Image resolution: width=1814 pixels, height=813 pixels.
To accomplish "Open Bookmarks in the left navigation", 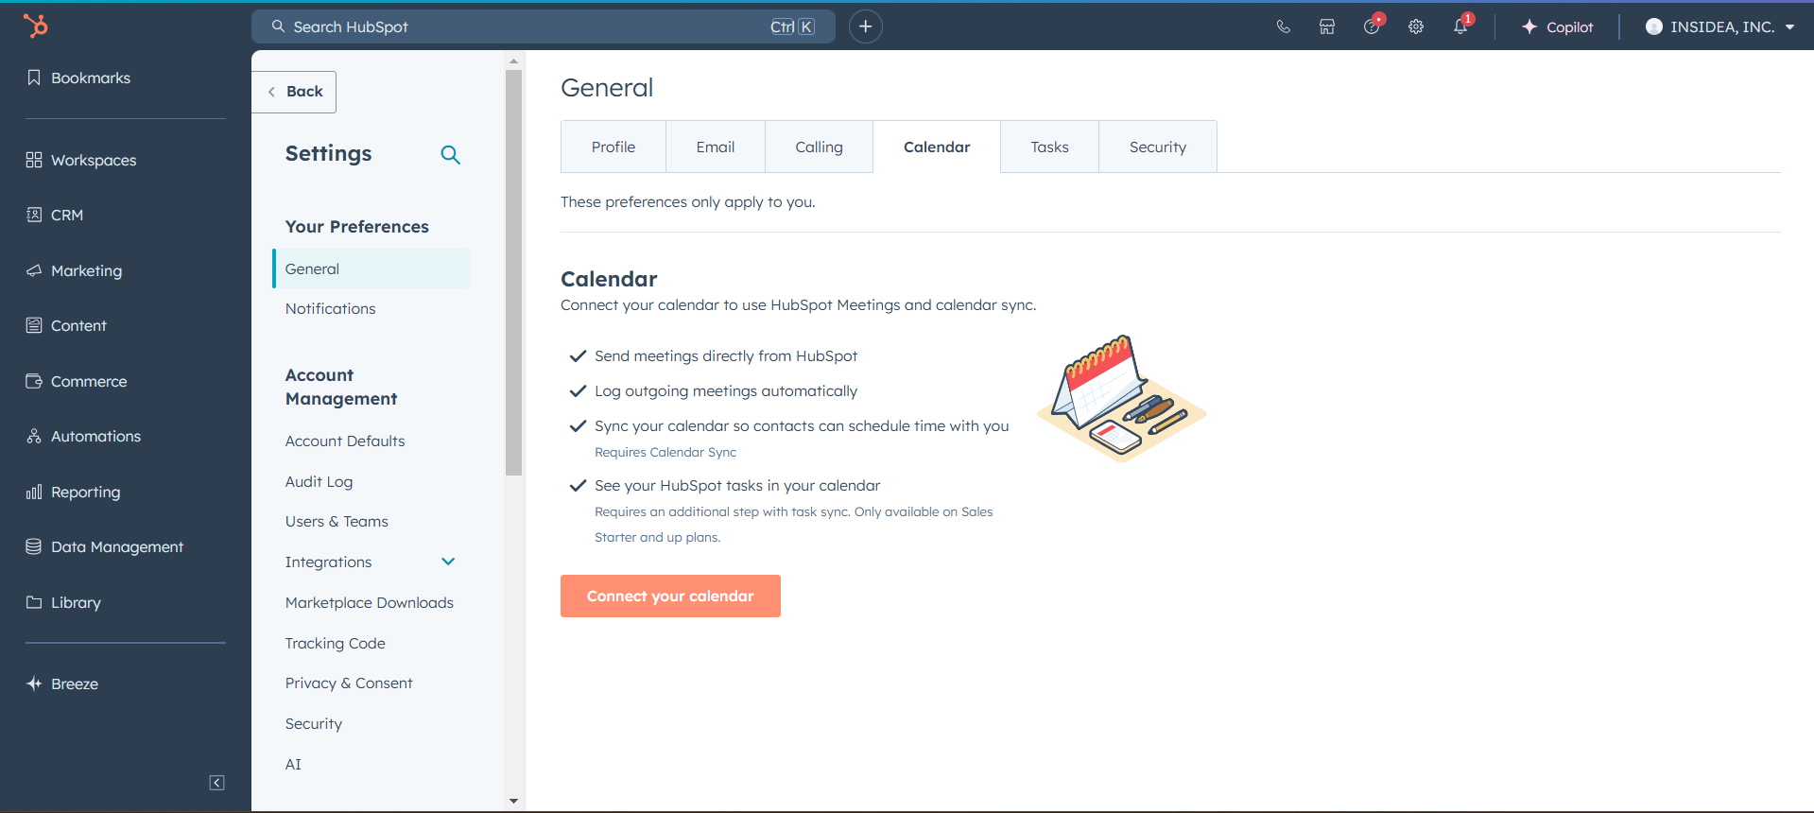I will (79, 78).
